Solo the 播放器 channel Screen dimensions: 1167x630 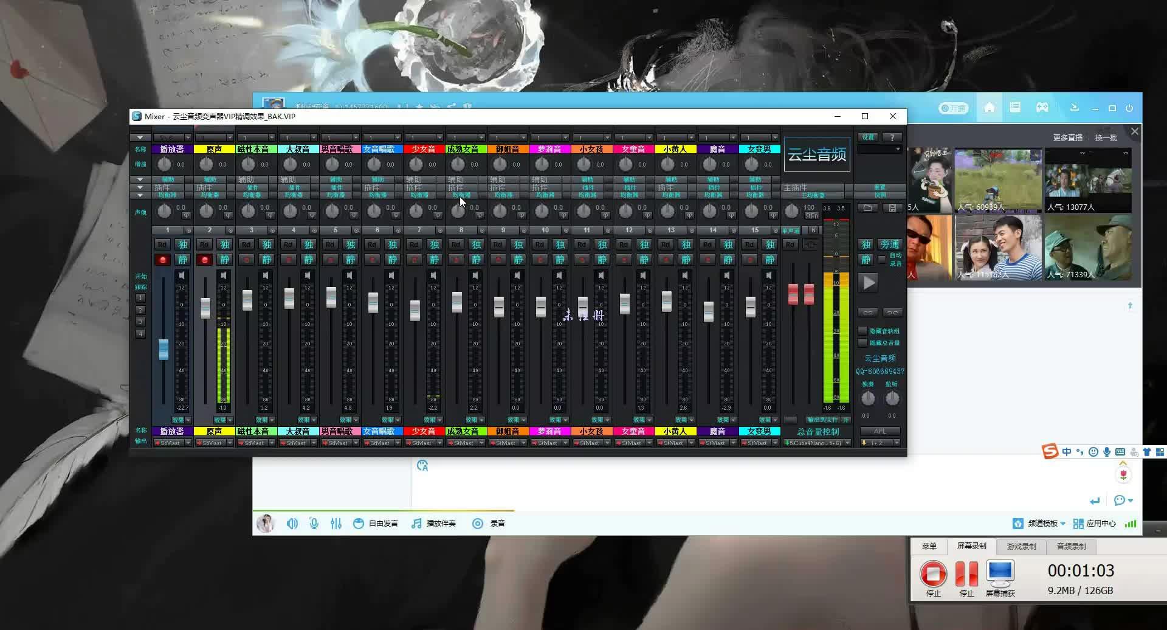[182, 244]
